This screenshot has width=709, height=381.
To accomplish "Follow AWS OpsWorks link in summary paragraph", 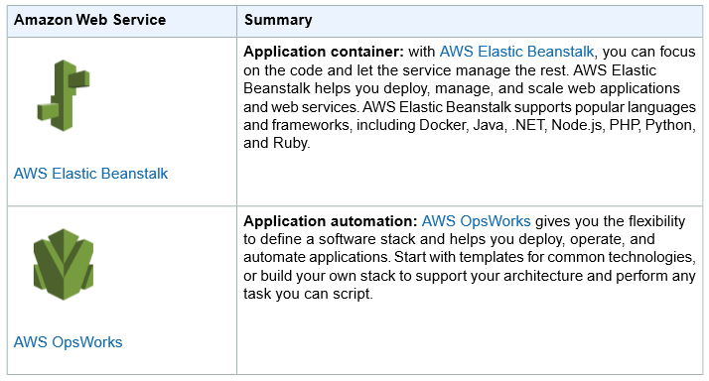I will click(x=476, y=221).
